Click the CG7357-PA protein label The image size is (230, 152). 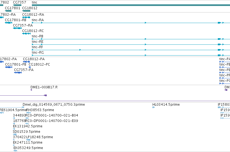coord(24,70)
